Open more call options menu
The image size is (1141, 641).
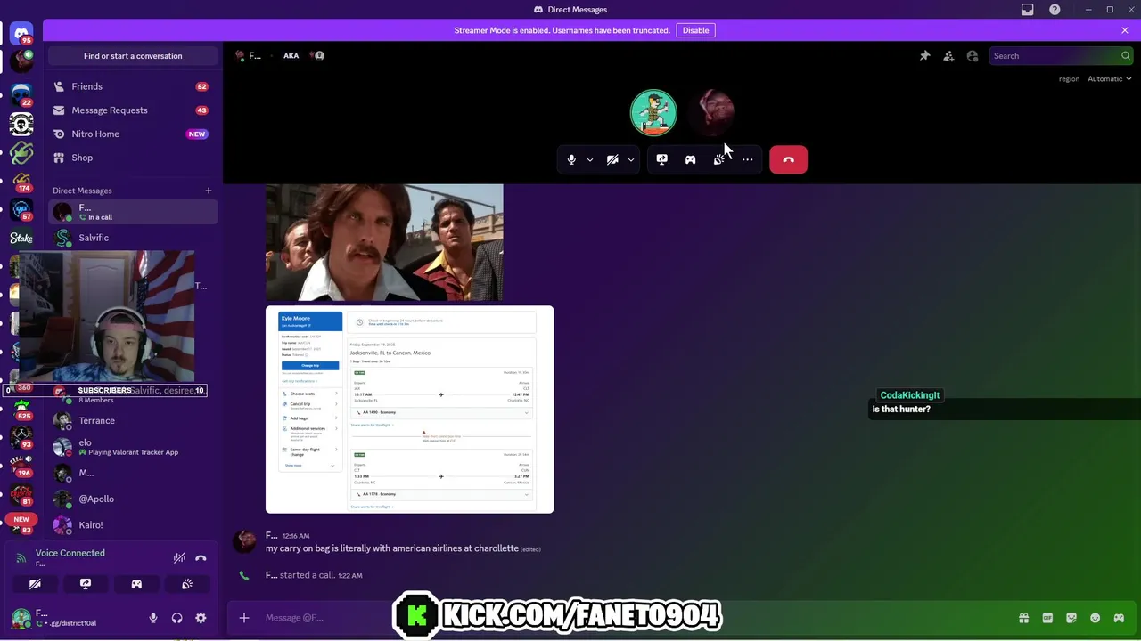(747, 159)
